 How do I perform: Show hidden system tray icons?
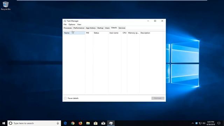pyautogui.click(x=192, y=123)
